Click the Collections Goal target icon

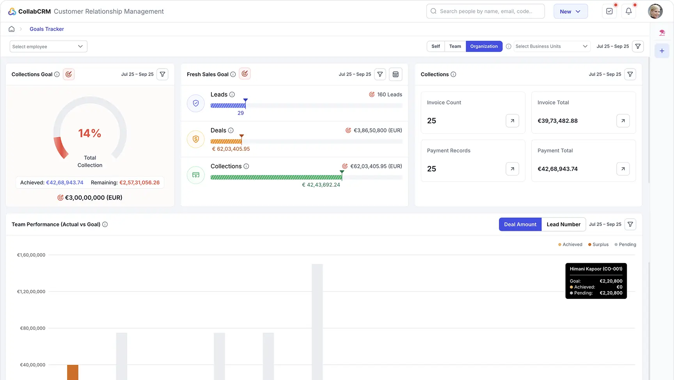point(69,74)
